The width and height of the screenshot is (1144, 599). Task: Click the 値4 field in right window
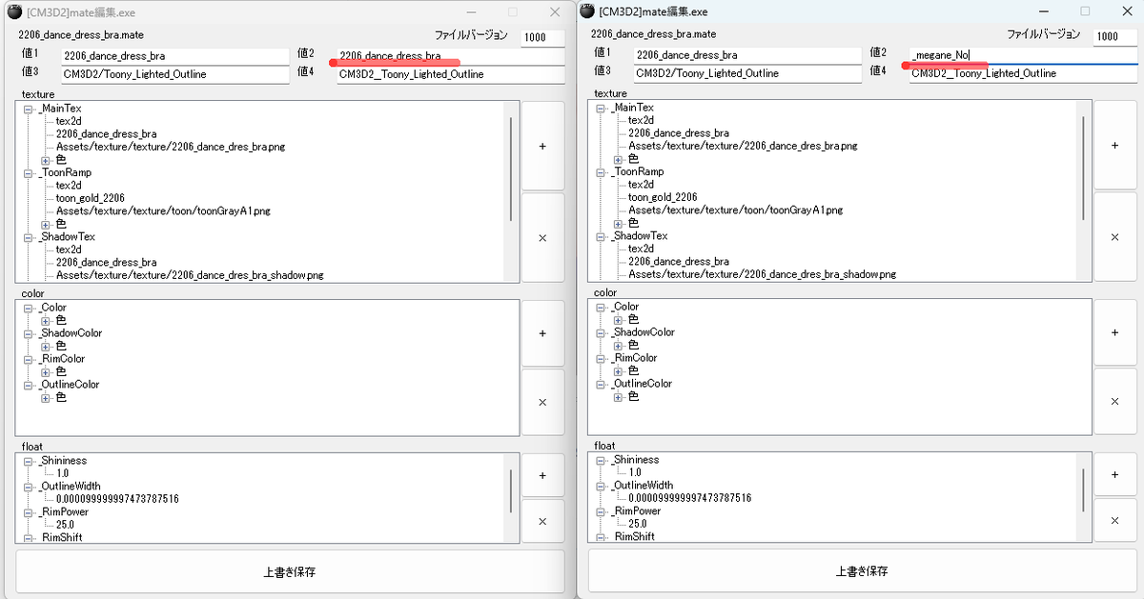click(1023, 73)
